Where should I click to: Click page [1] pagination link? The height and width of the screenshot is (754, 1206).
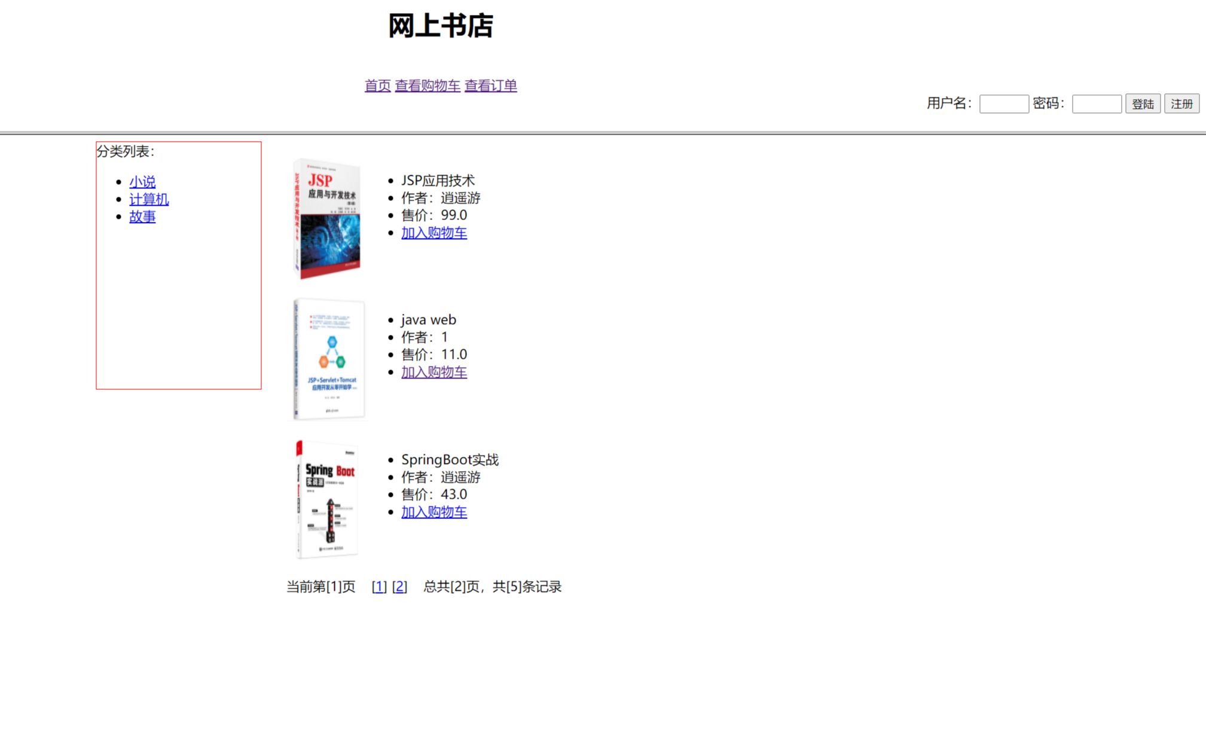pyautogui.click(x=378, y=587)
